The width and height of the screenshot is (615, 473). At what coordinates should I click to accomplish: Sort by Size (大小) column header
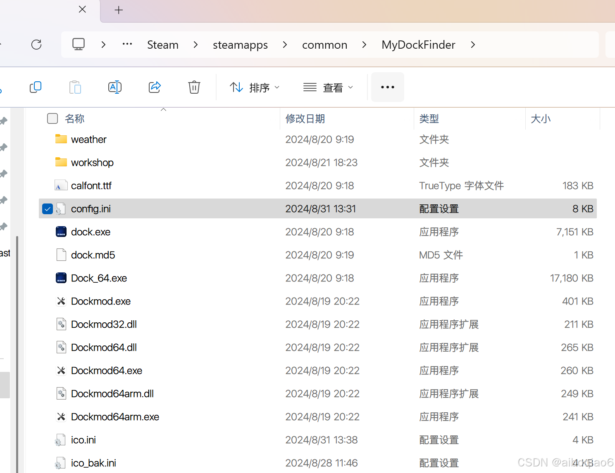pyautogui.click(x=541, y=119)
